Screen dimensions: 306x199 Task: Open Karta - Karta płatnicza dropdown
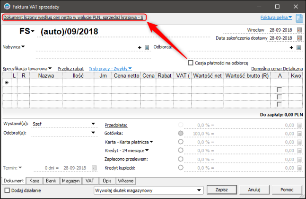click(151, 142)
